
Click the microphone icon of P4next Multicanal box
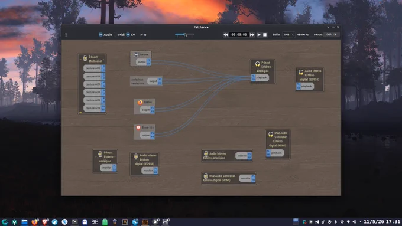point(85,58)
